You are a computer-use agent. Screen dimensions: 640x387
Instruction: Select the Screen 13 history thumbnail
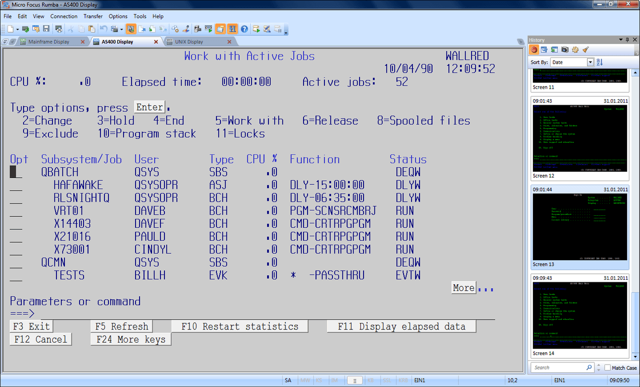point(579,227)
